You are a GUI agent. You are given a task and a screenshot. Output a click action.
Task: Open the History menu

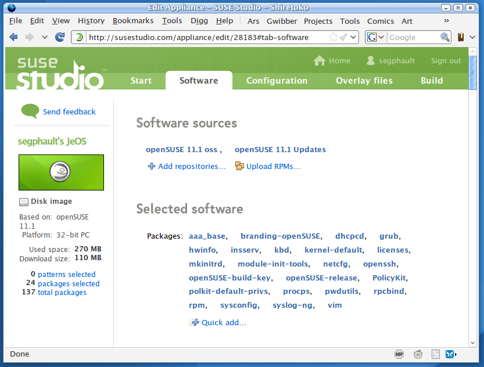(x=91, y=21)
